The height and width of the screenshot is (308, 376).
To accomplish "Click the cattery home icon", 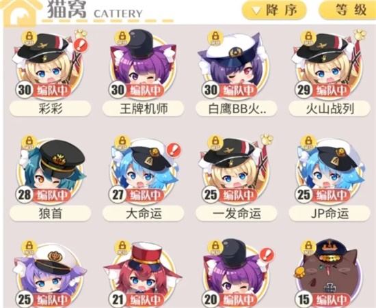I will click(20, 12).
